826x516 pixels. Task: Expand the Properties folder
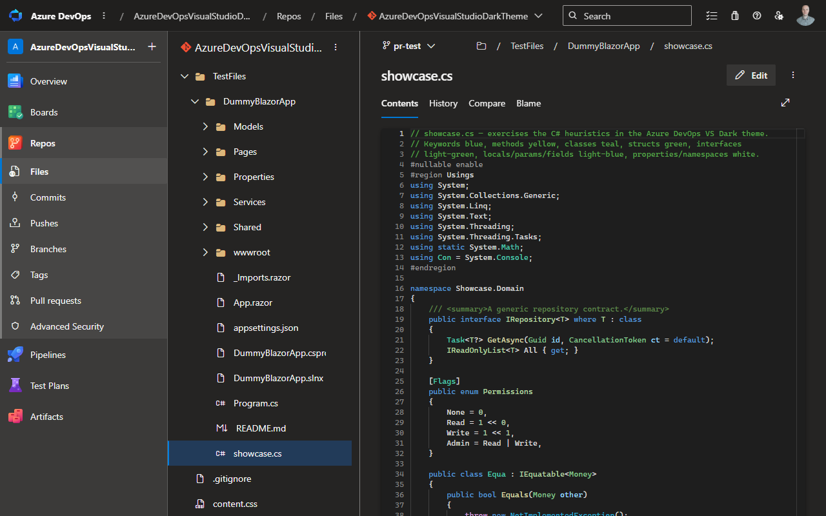pyautogui.click(x=205, y=177)
